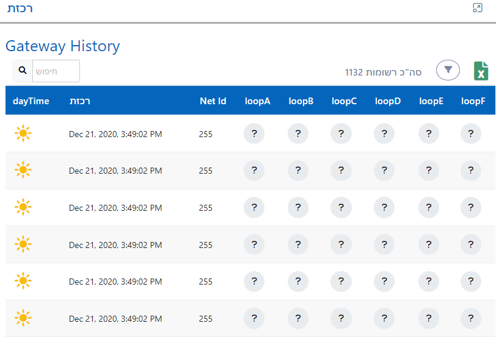Click the Gateway History heading
The image size is (496, 337).
(63, 46)
